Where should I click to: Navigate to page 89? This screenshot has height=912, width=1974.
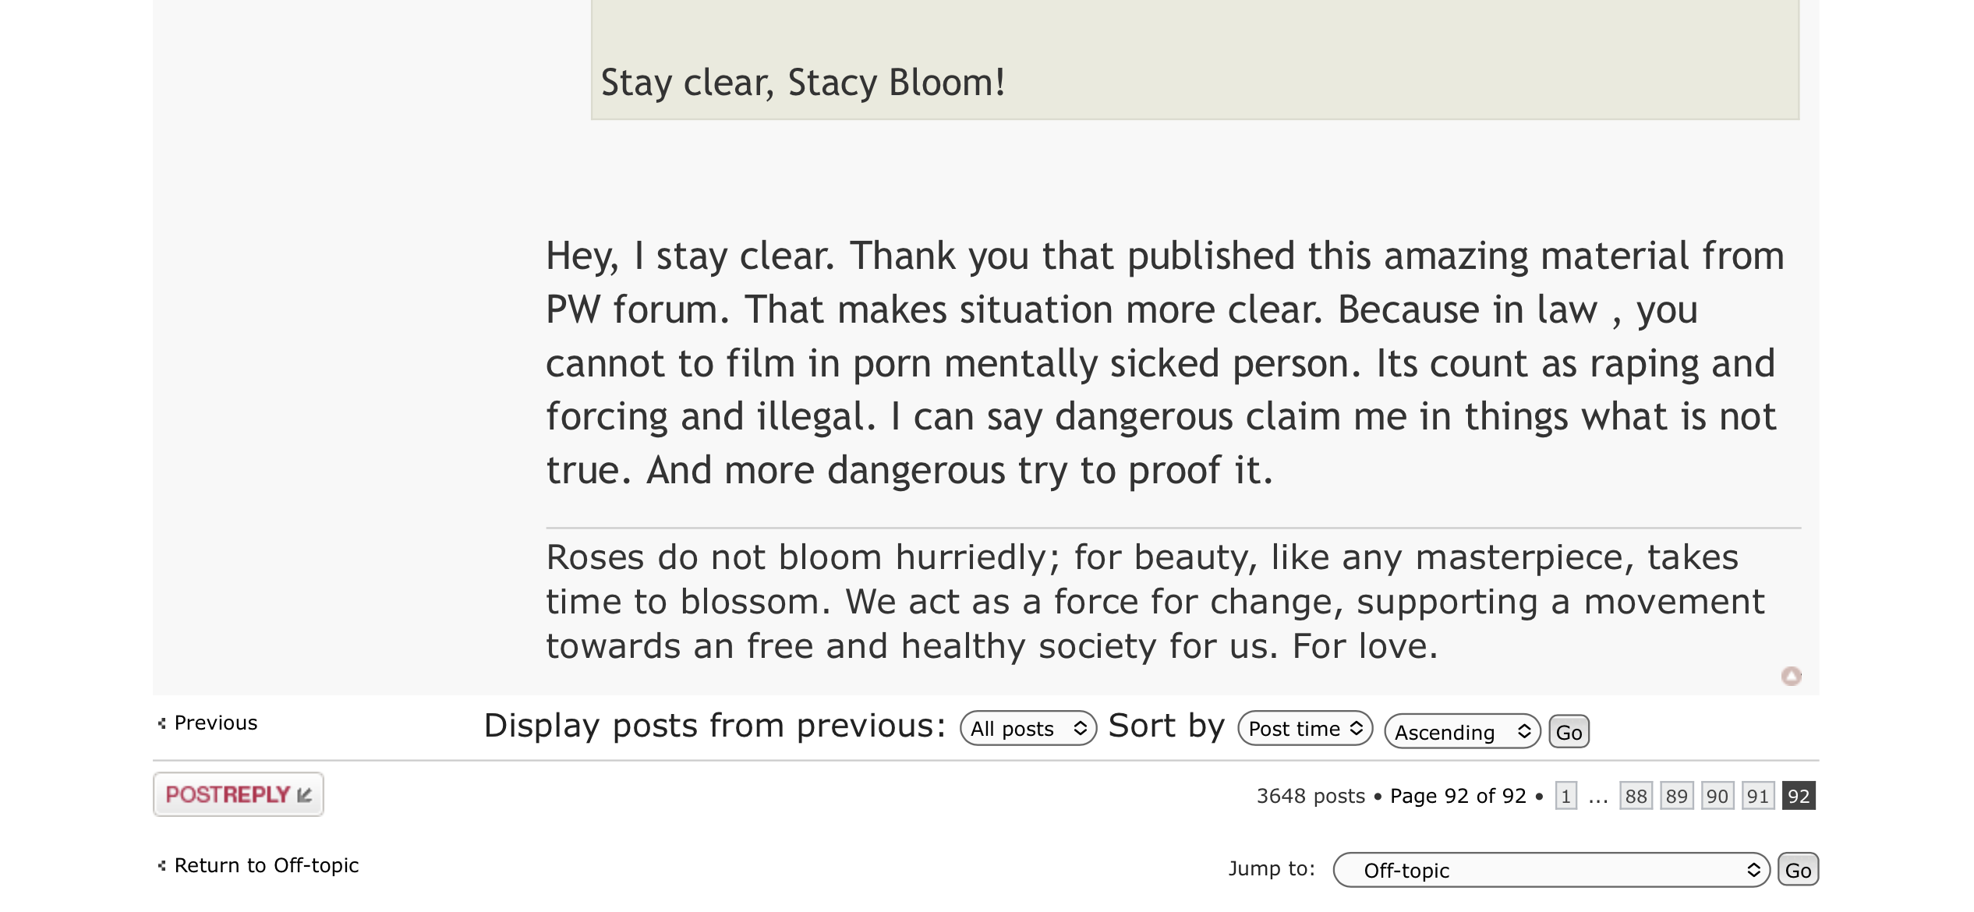[x=1676, y=796]
